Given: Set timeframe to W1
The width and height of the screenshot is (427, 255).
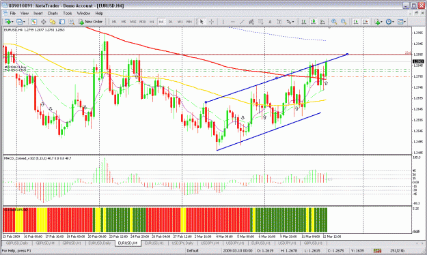Looking at the screenshot, I should click(x=180, y=22).
